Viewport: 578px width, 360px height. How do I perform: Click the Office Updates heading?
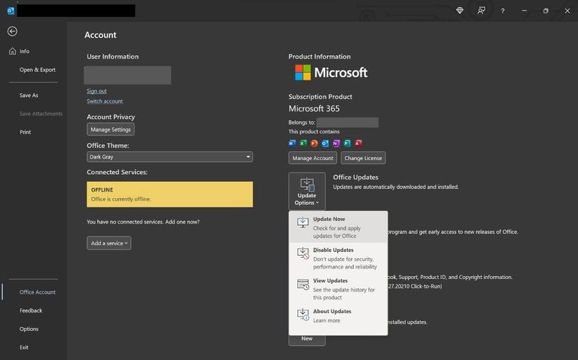coord(356,178)
